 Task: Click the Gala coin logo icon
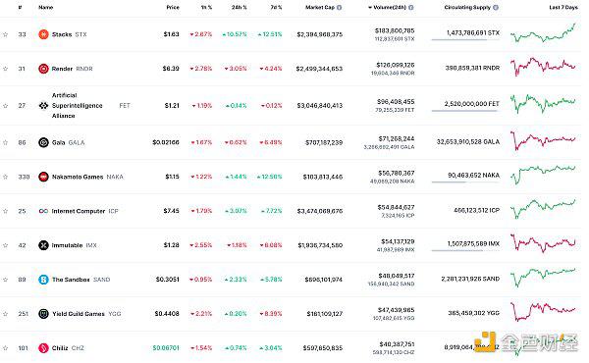[x=43, y=142]
